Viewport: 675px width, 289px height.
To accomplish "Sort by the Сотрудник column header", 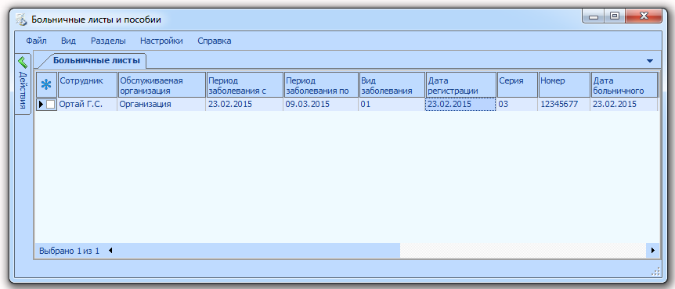I will click(x=88, y=84).
